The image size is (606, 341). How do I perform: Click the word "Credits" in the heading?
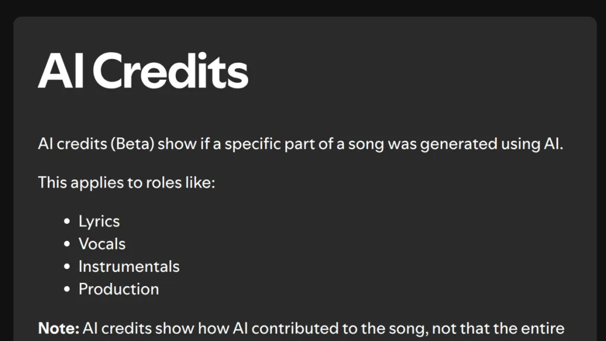coord(170,72)
